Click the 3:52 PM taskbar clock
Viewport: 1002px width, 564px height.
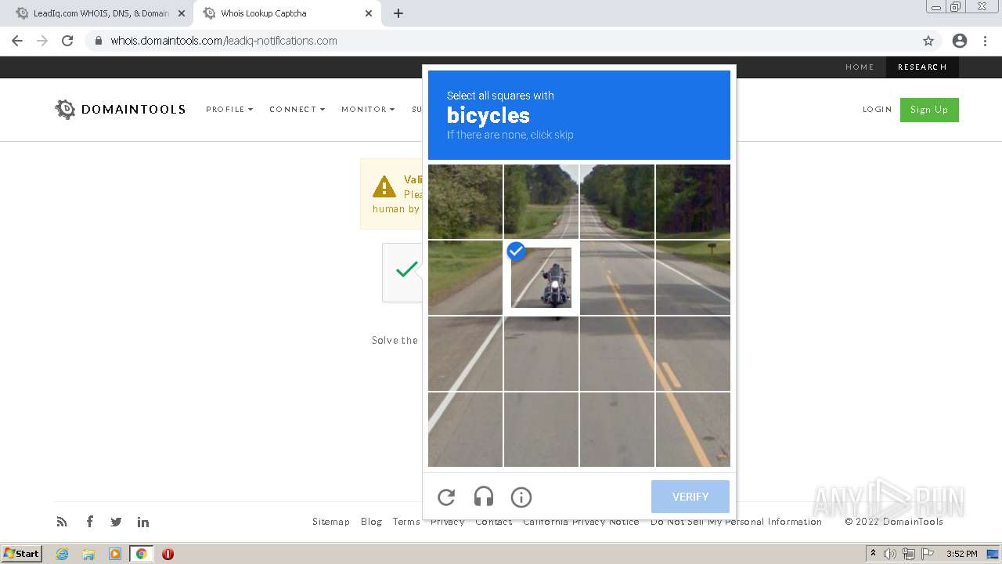(961, 554)
